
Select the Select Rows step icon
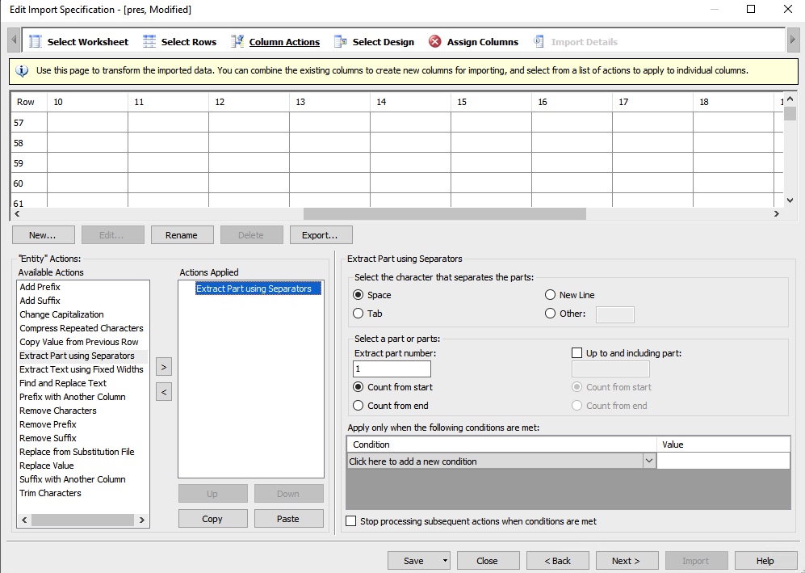pos(150,40)
